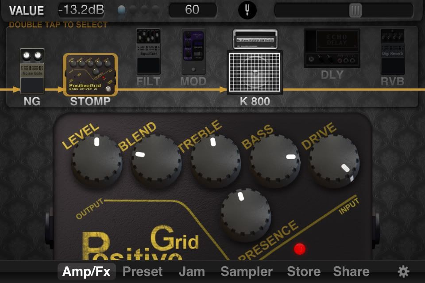Image resolution: width=425 pixels, height=283 pixels.
Task: Open the Store tab
Action: [304, 272]
